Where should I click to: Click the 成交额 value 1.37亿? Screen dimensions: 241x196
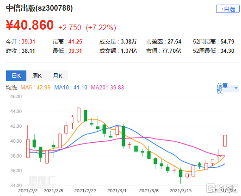(x=129, y=51)
